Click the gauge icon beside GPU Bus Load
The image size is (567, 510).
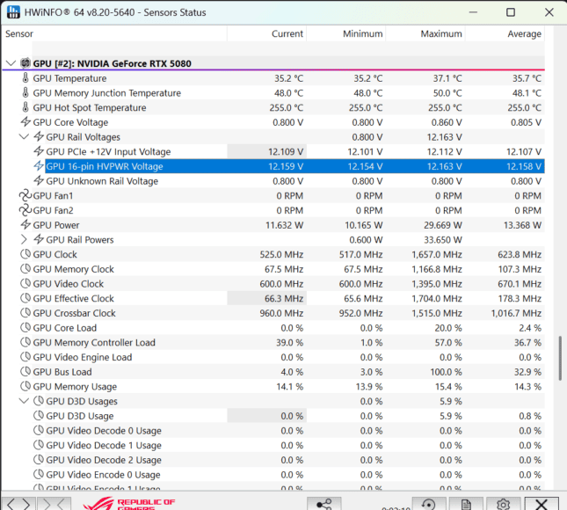[x=25, y=371]
